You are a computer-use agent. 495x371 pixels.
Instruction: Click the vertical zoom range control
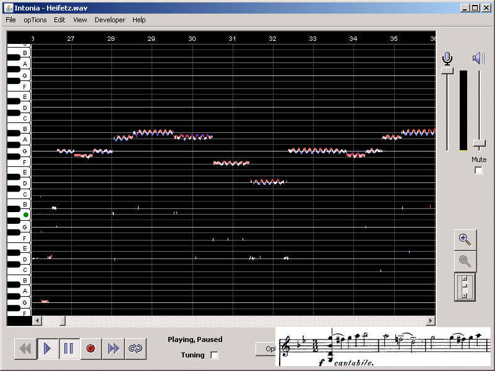[465, 288]
